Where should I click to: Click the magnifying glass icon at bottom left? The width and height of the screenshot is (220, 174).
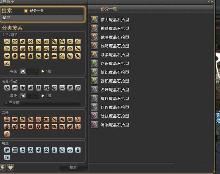[x=2, y=167]
